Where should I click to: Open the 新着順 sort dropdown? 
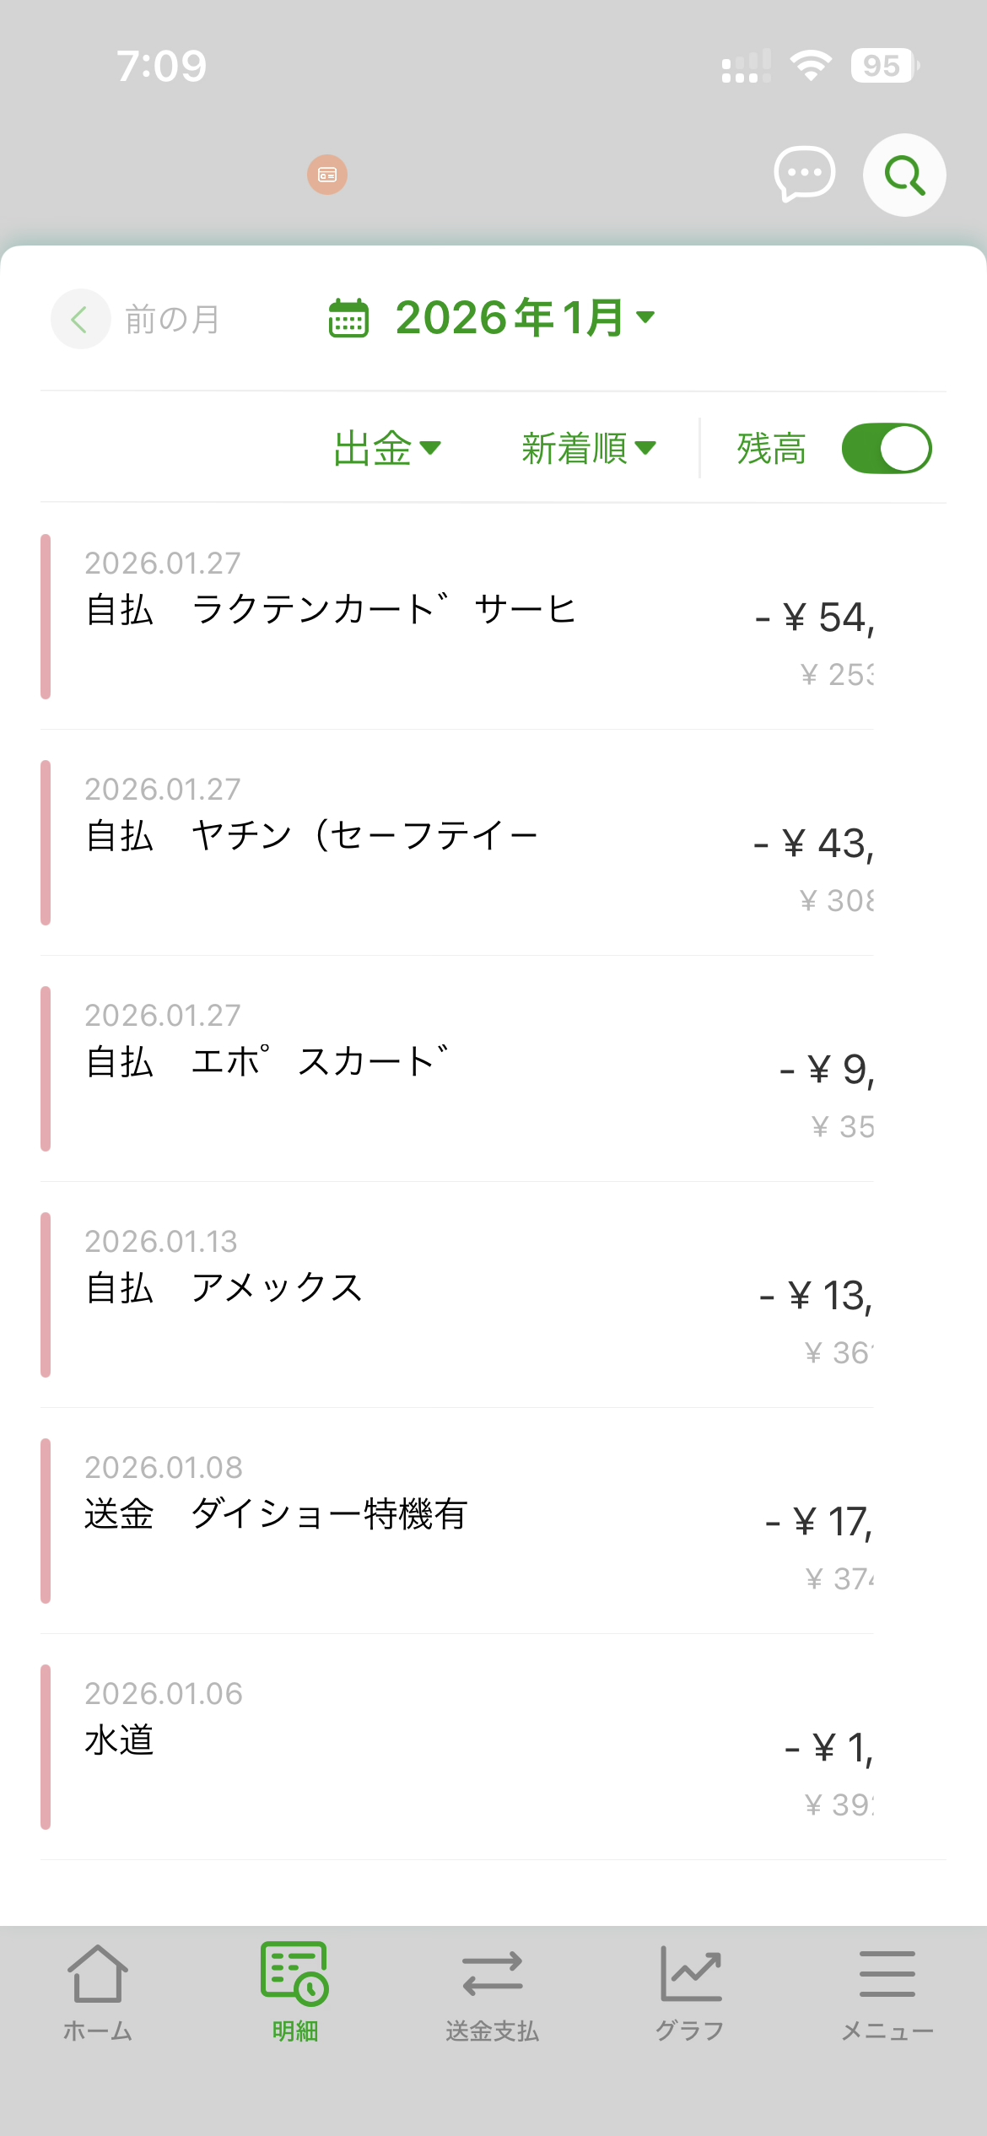click(x=588, y=448)
